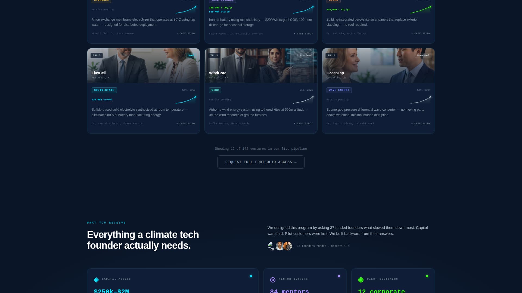Click '37 founders funded · Cohorts 1–7' text
The width and height of the screenshot is (522, 293).
coord(323,246)
